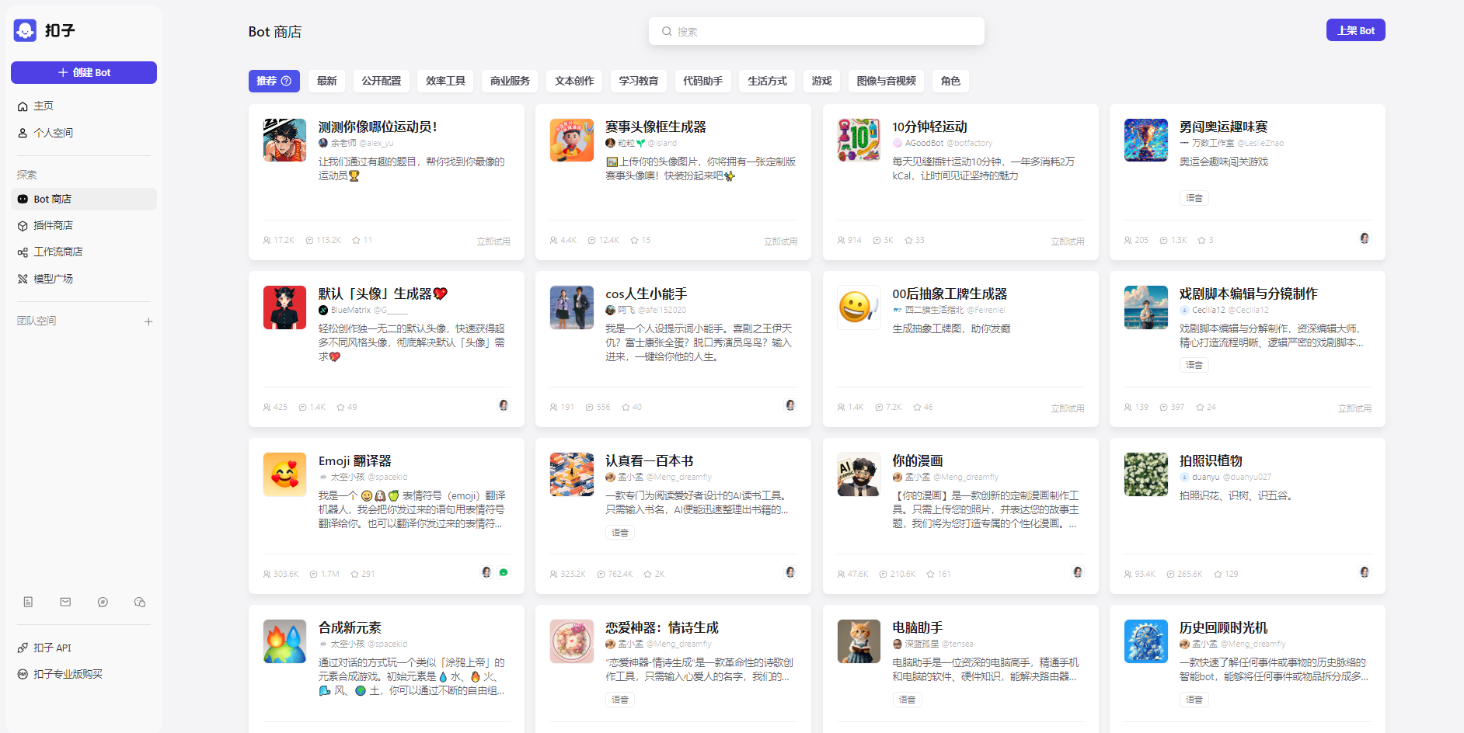This screenshot has width=1464, height=733.
Task: Switch to the 游戏 tab
Action: tap(822, 81)
